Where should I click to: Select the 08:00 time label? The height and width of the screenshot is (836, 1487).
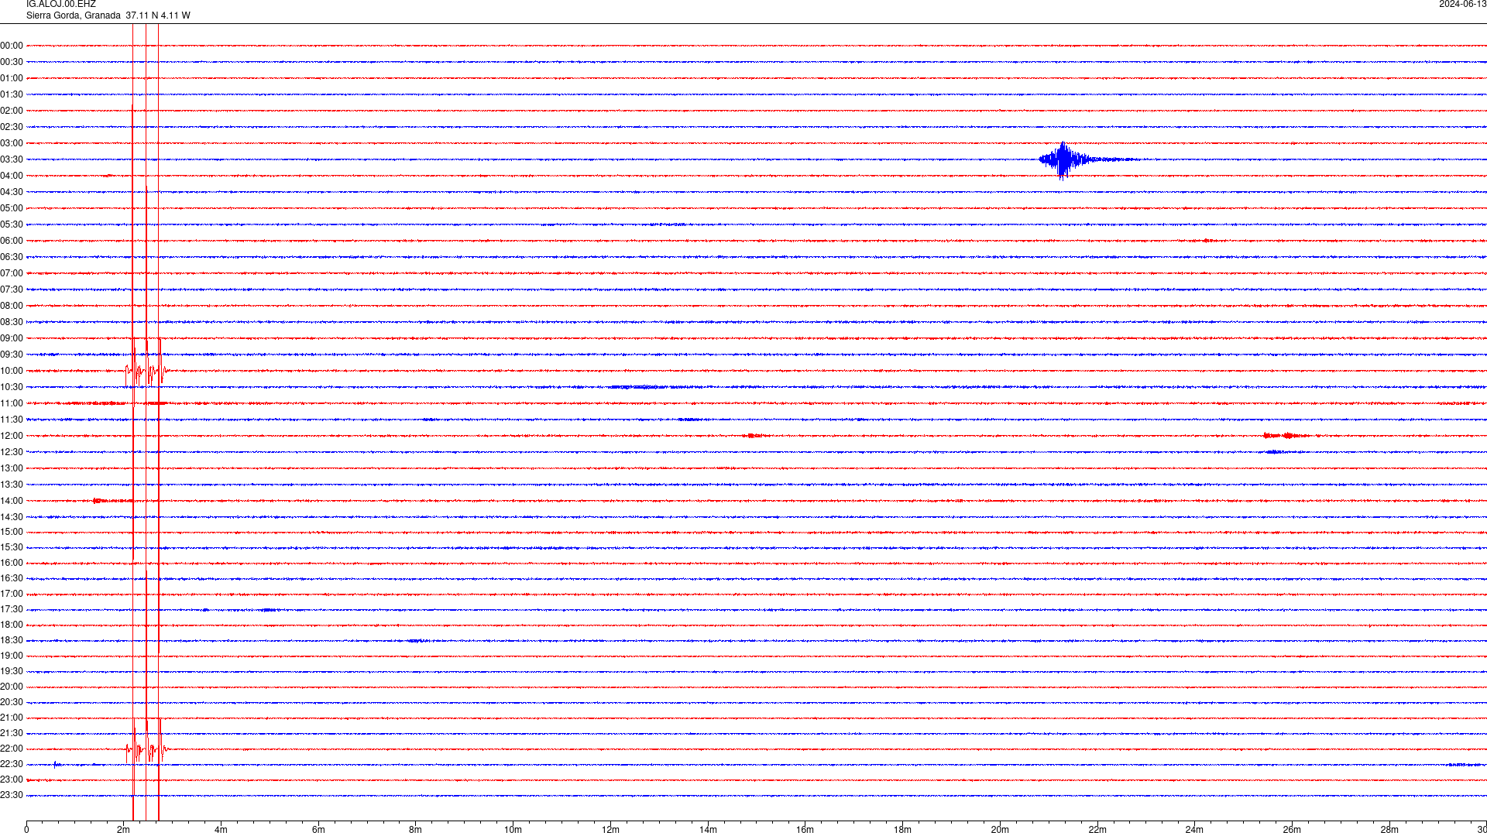pos(12,306)
